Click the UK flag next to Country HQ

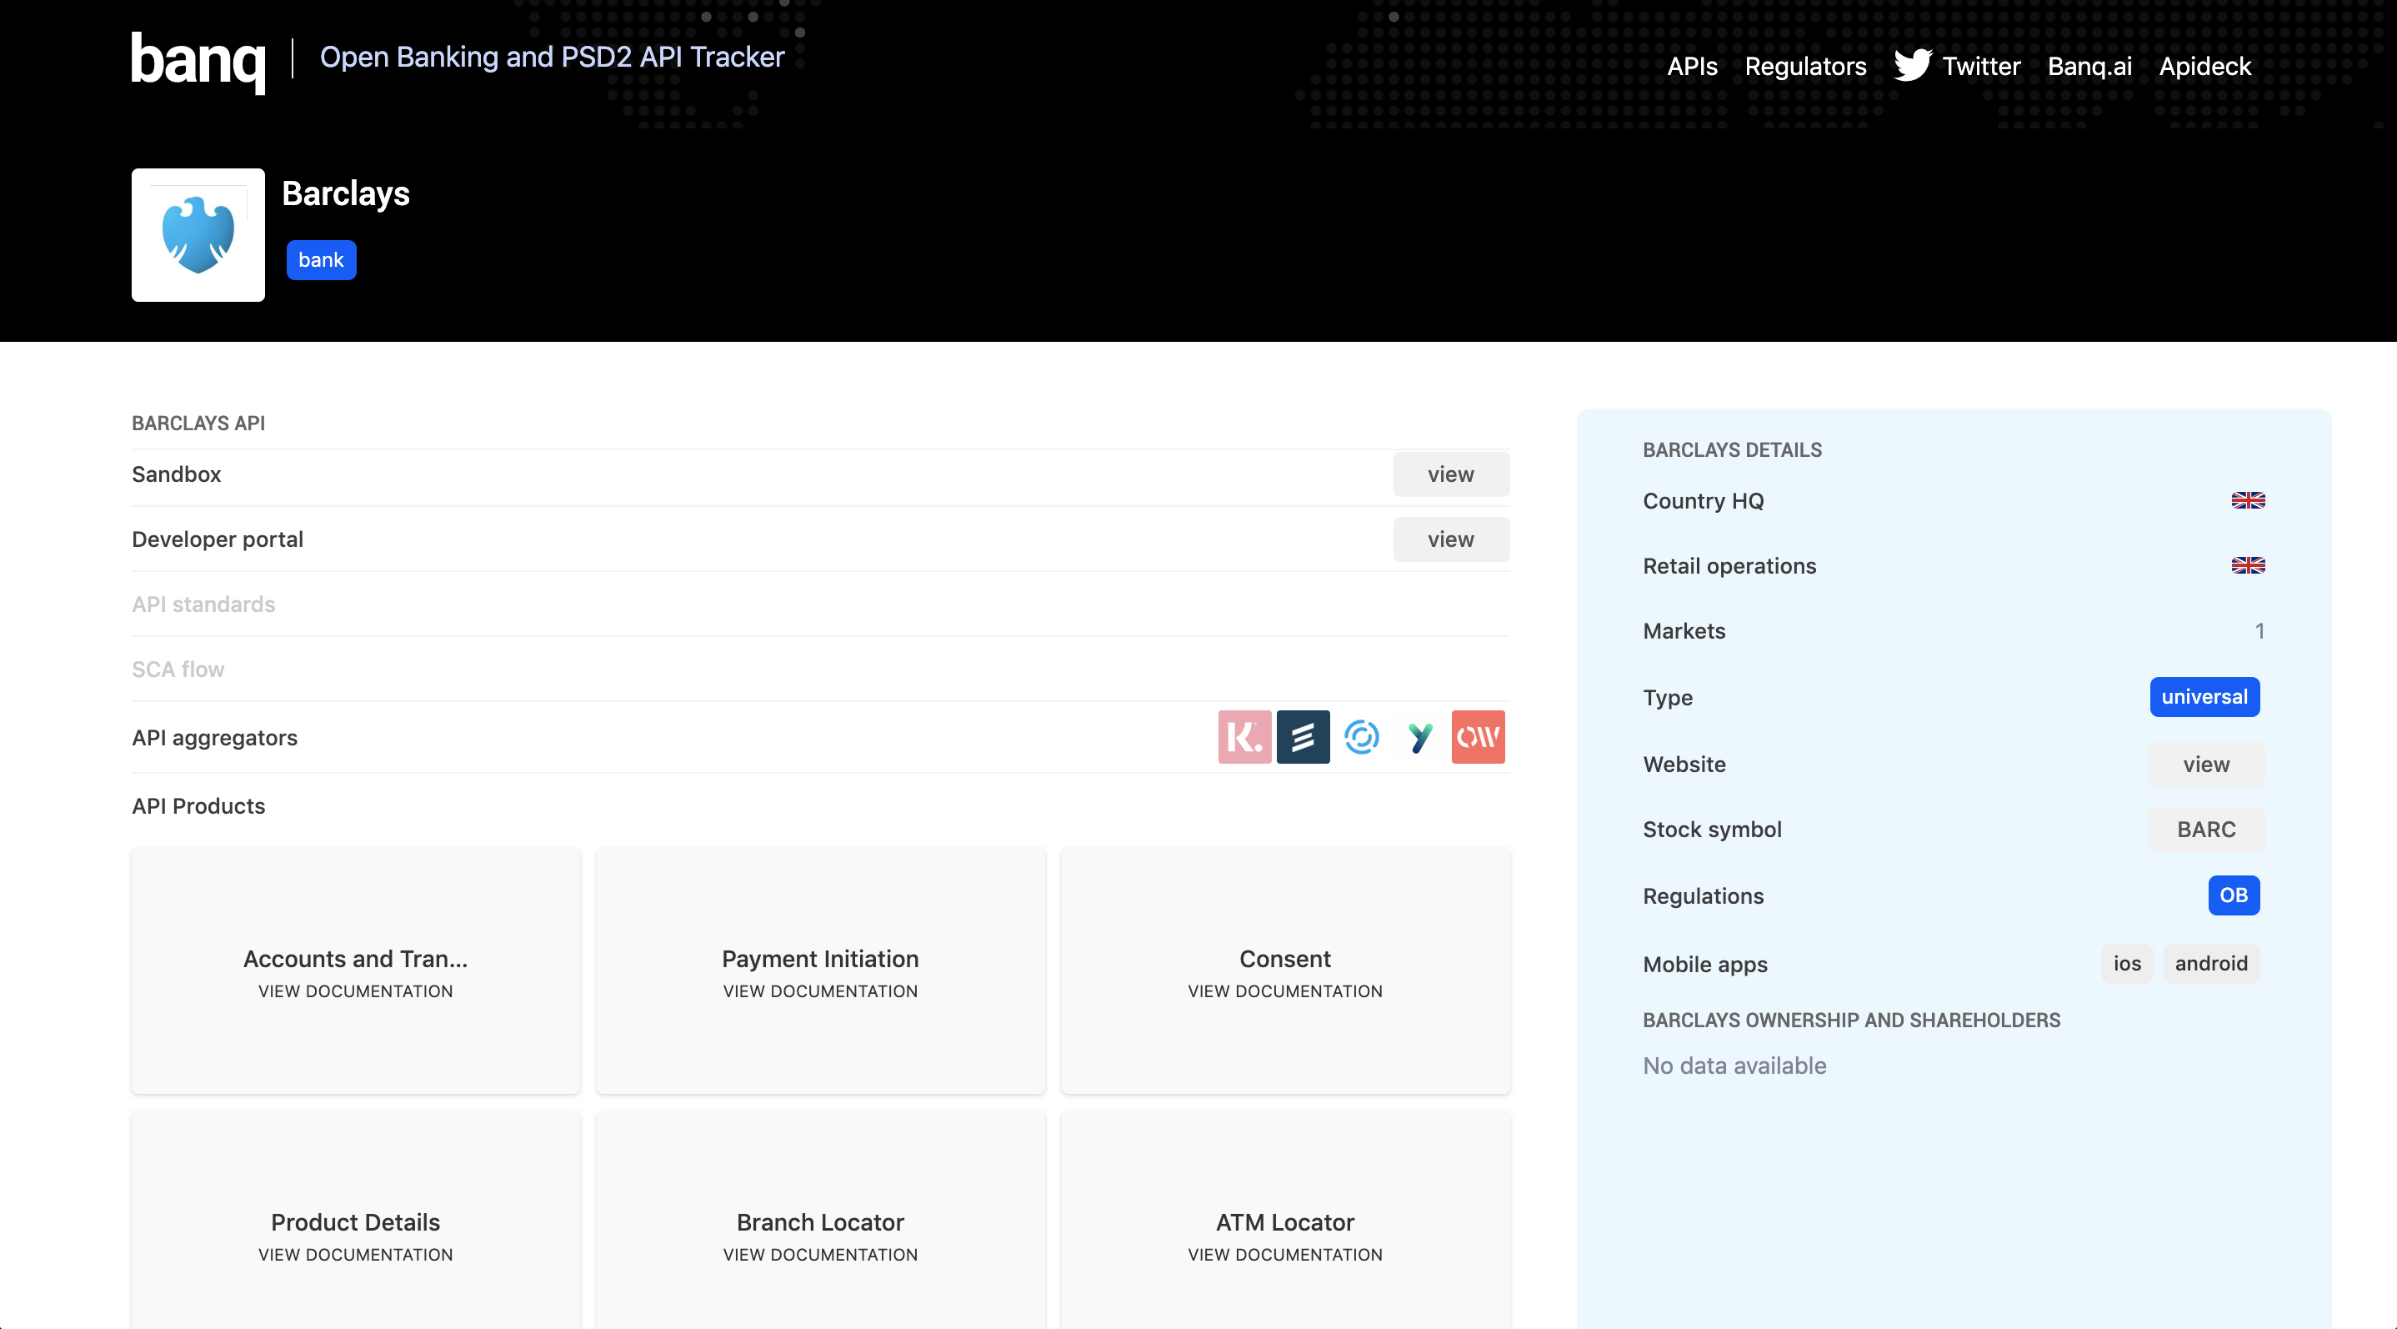click(x=2249, y=499)
